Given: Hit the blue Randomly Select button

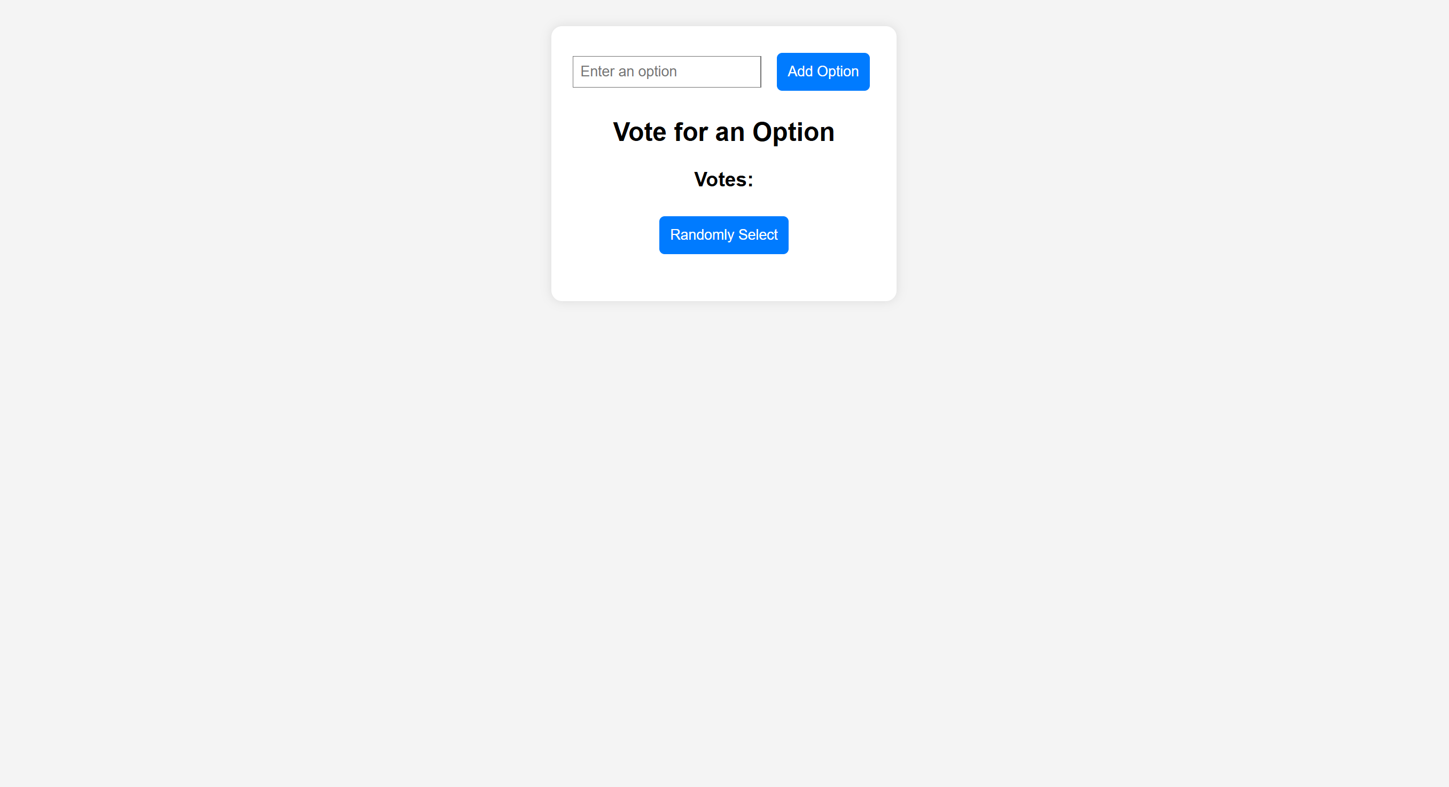Looking at the screenshot, I should tap(723, 235).
